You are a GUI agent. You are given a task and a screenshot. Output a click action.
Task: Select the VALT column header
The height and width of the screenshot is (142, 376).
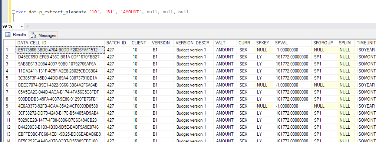(x=225, y=43)
